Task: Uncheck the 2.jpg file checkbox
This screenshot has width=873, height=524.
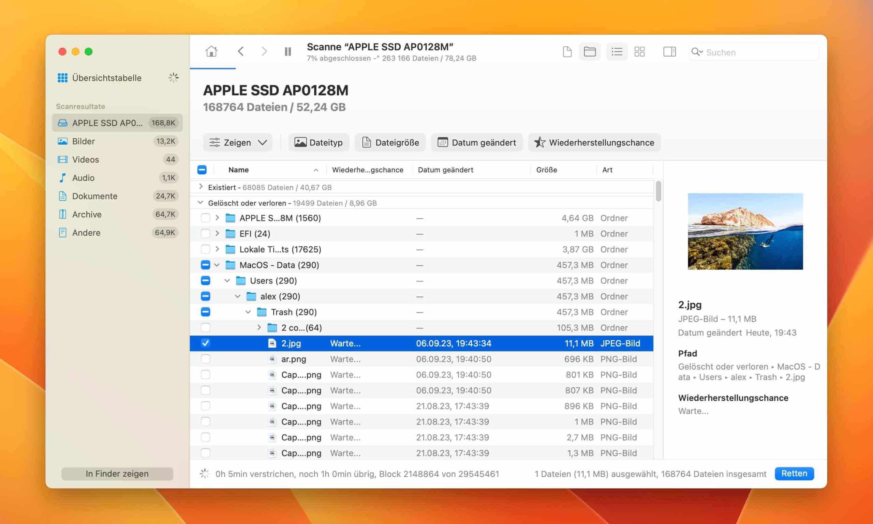Action: [205, 343]
